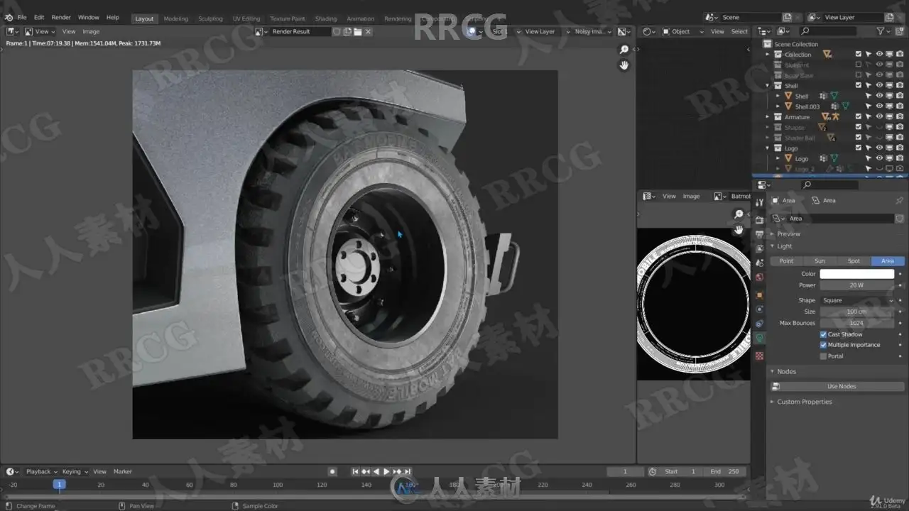Uncheck the Armature collection checkbox
The image size is (909, 511).
click(x=859, y=117)
